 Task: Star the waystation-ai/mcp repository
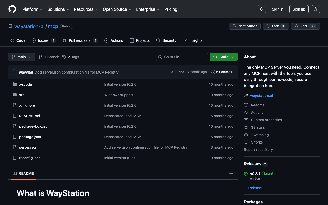pyautogui.click(x=305, y=26)
